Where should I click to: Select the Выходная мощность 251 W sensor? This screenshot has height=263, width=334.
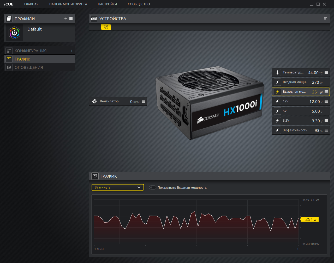pos(301,92)
